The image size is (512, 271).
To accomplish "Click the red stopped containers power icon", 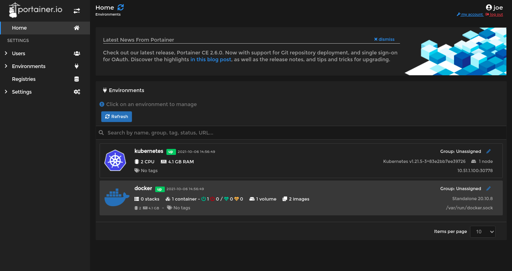I will (212, 199).
